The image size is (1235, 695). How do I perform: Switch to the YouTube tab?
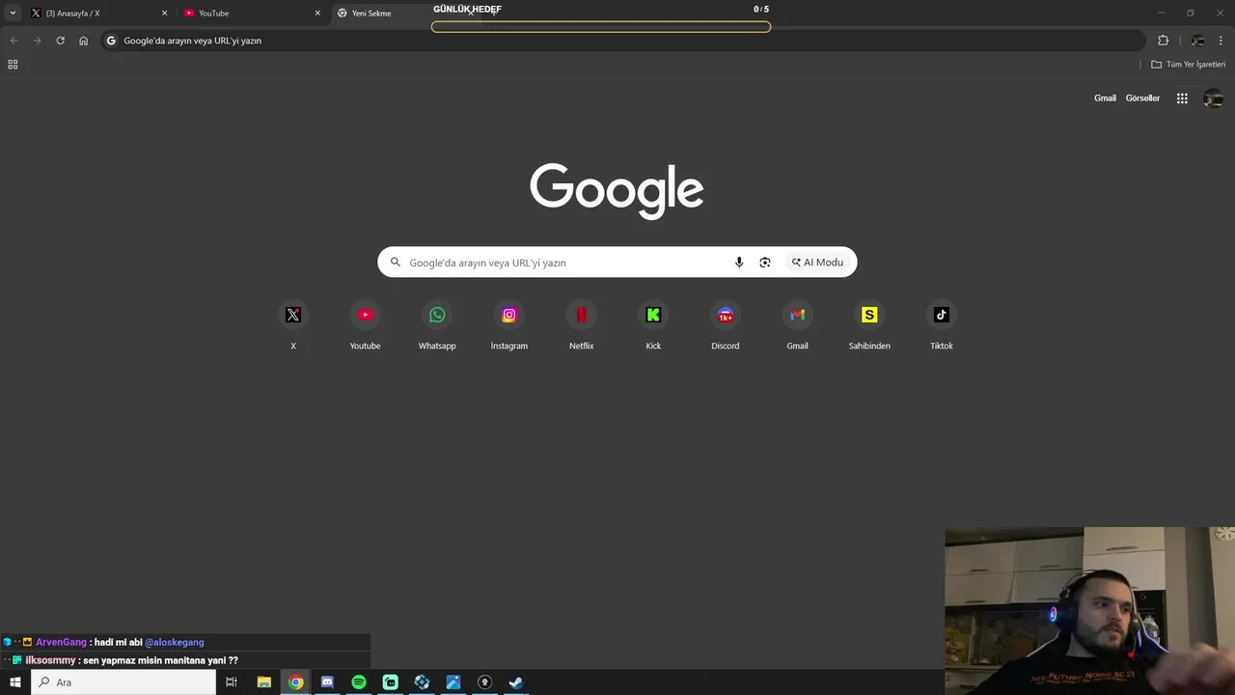pos(253,14)
